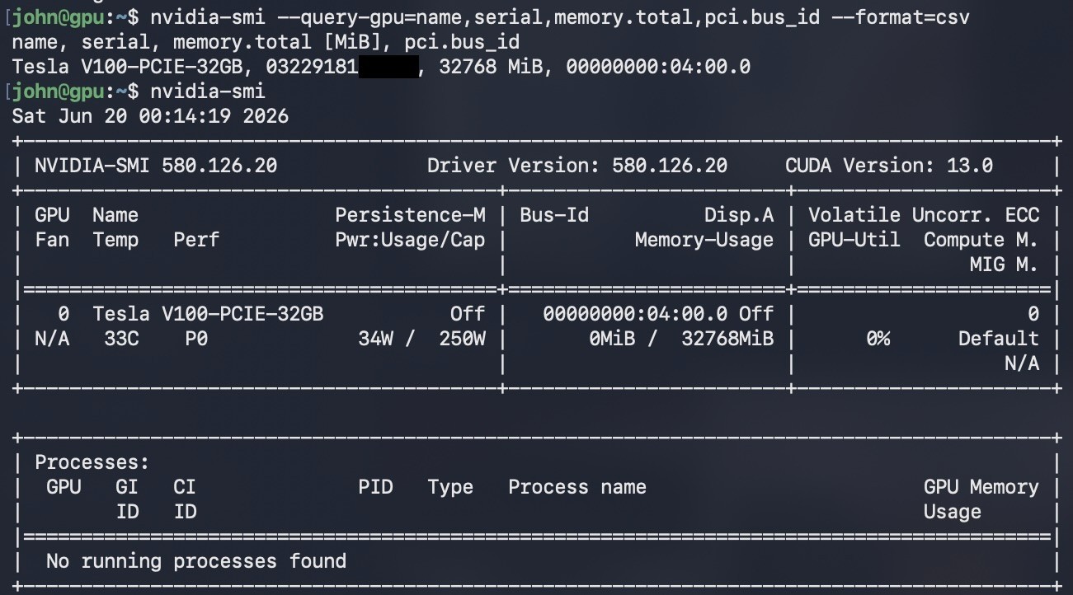
Task: Click the "Memory-Usage" header
Action: coord(704,239)
